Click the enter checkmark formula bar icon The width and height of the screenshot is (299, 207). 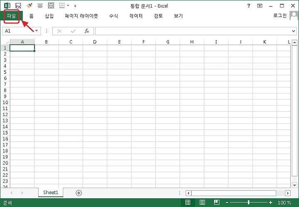[73, 31]
